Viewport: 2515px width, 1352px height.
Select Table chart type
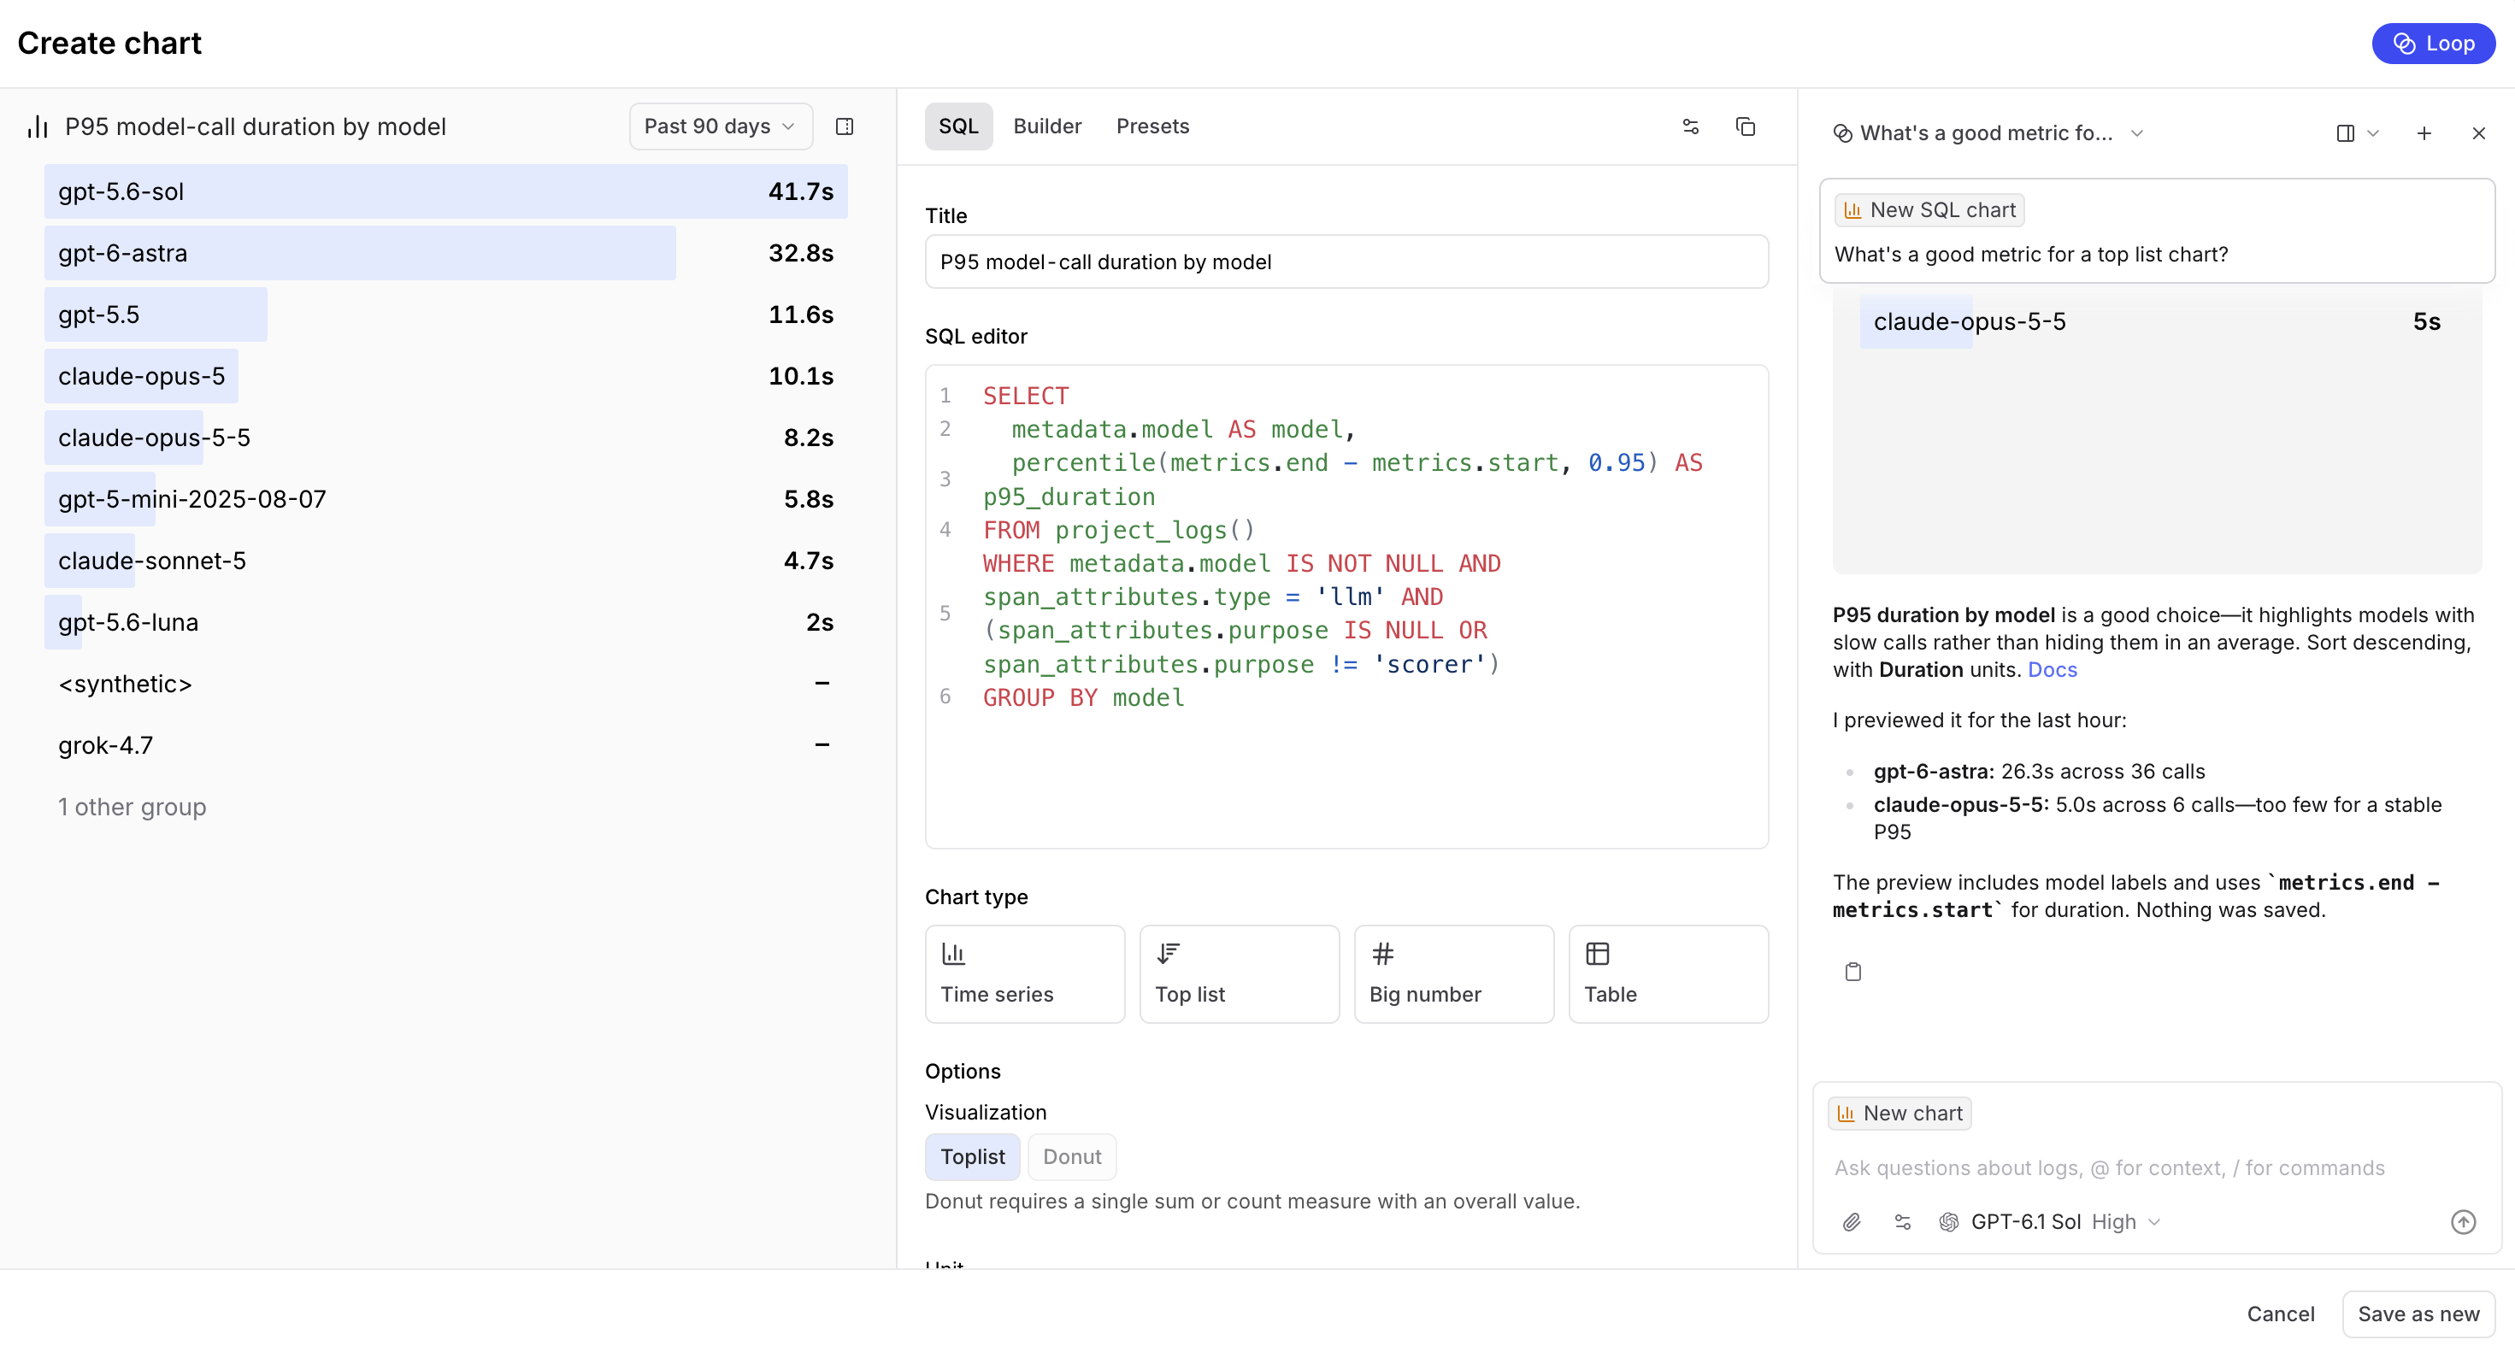(1668, 973)
